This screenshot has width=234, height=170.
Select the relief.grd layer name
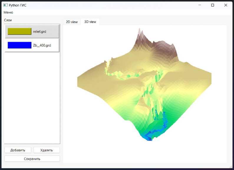[x=39, y=32]
